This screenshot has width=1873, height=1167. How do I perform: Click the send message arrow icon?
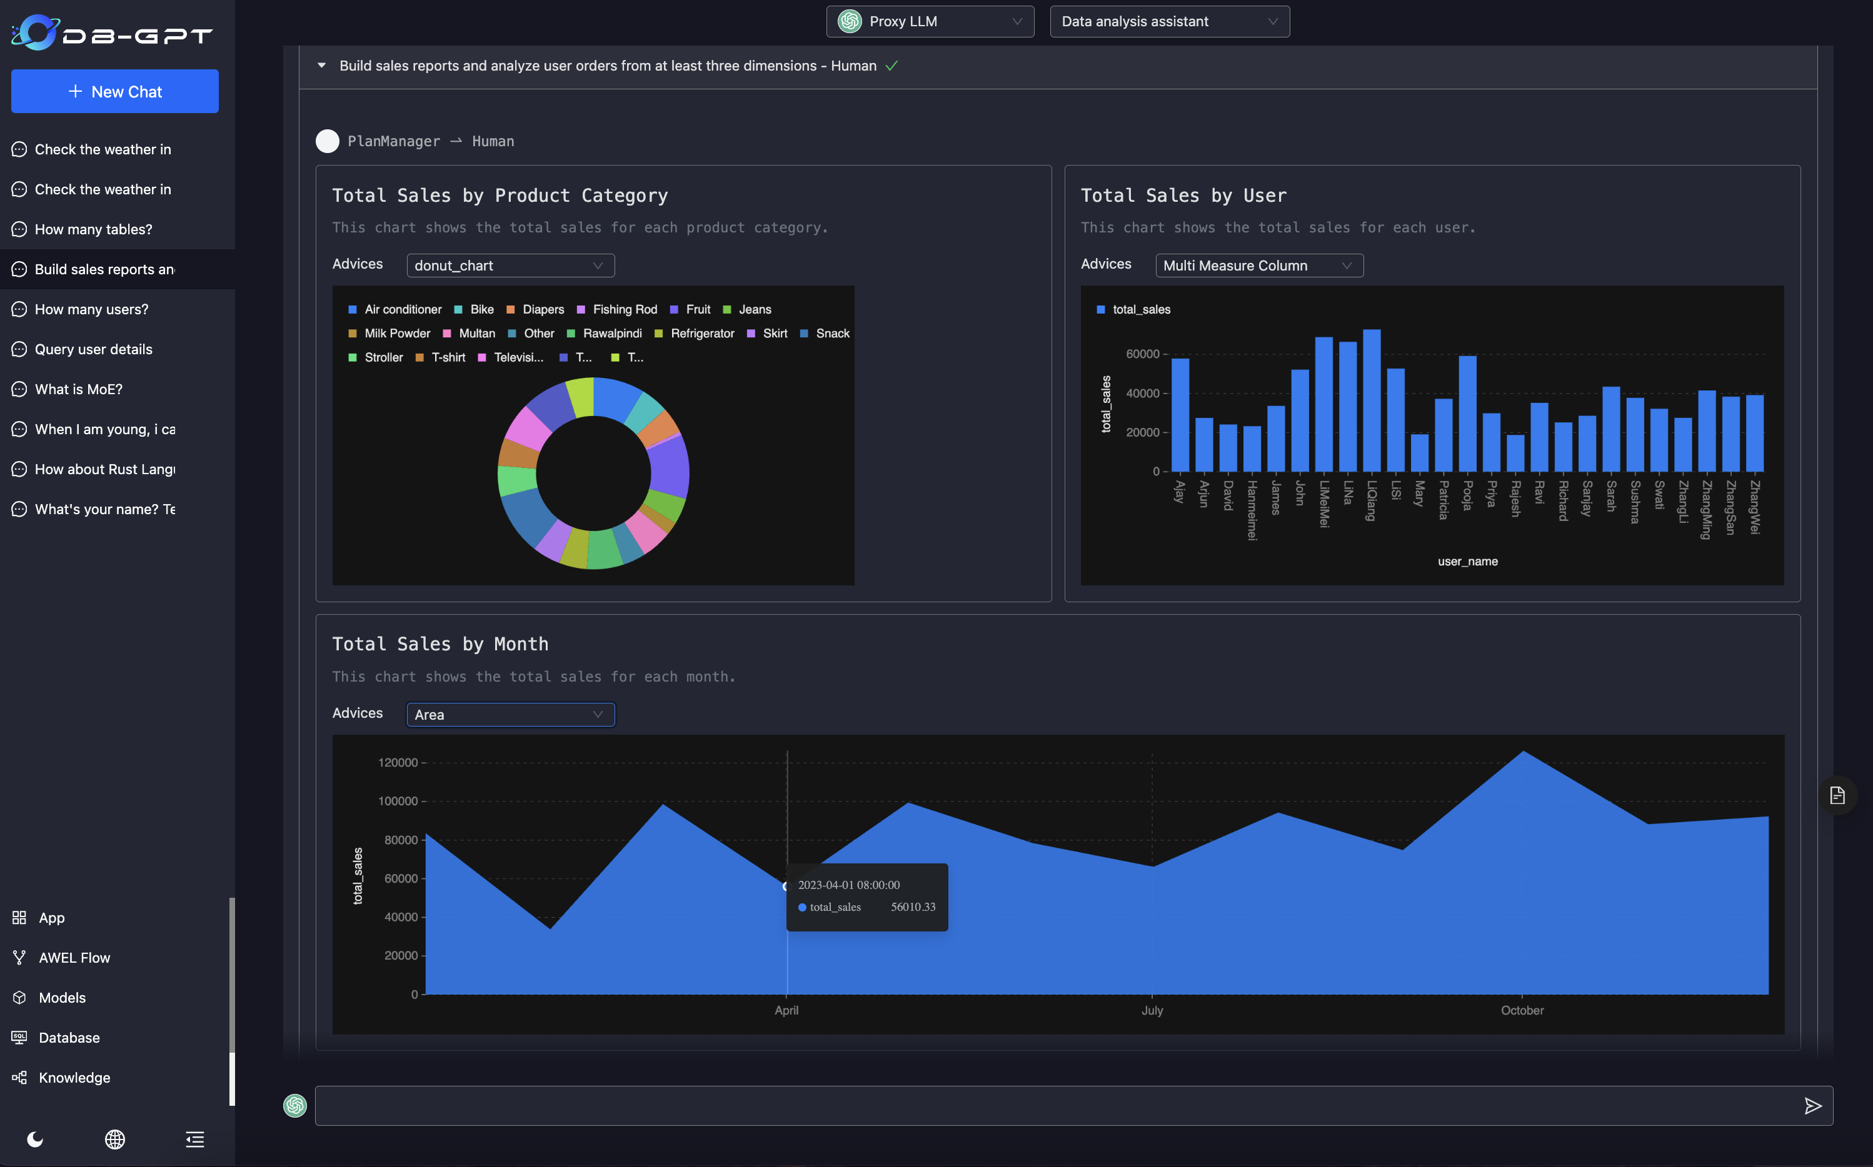click(1812, 1105)
